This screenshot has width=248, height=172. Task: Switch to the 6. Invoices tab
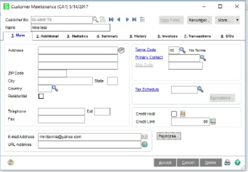pos(168,36)
